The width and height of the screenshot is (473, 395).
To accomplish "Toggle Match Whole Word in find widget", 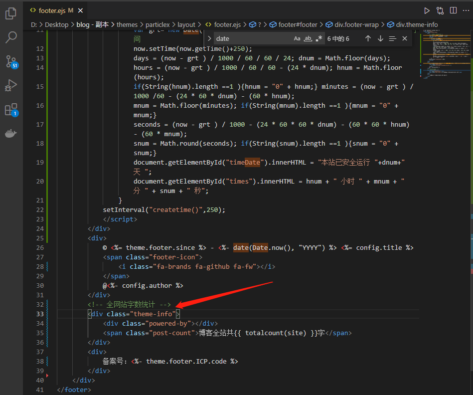I will 308,38.
